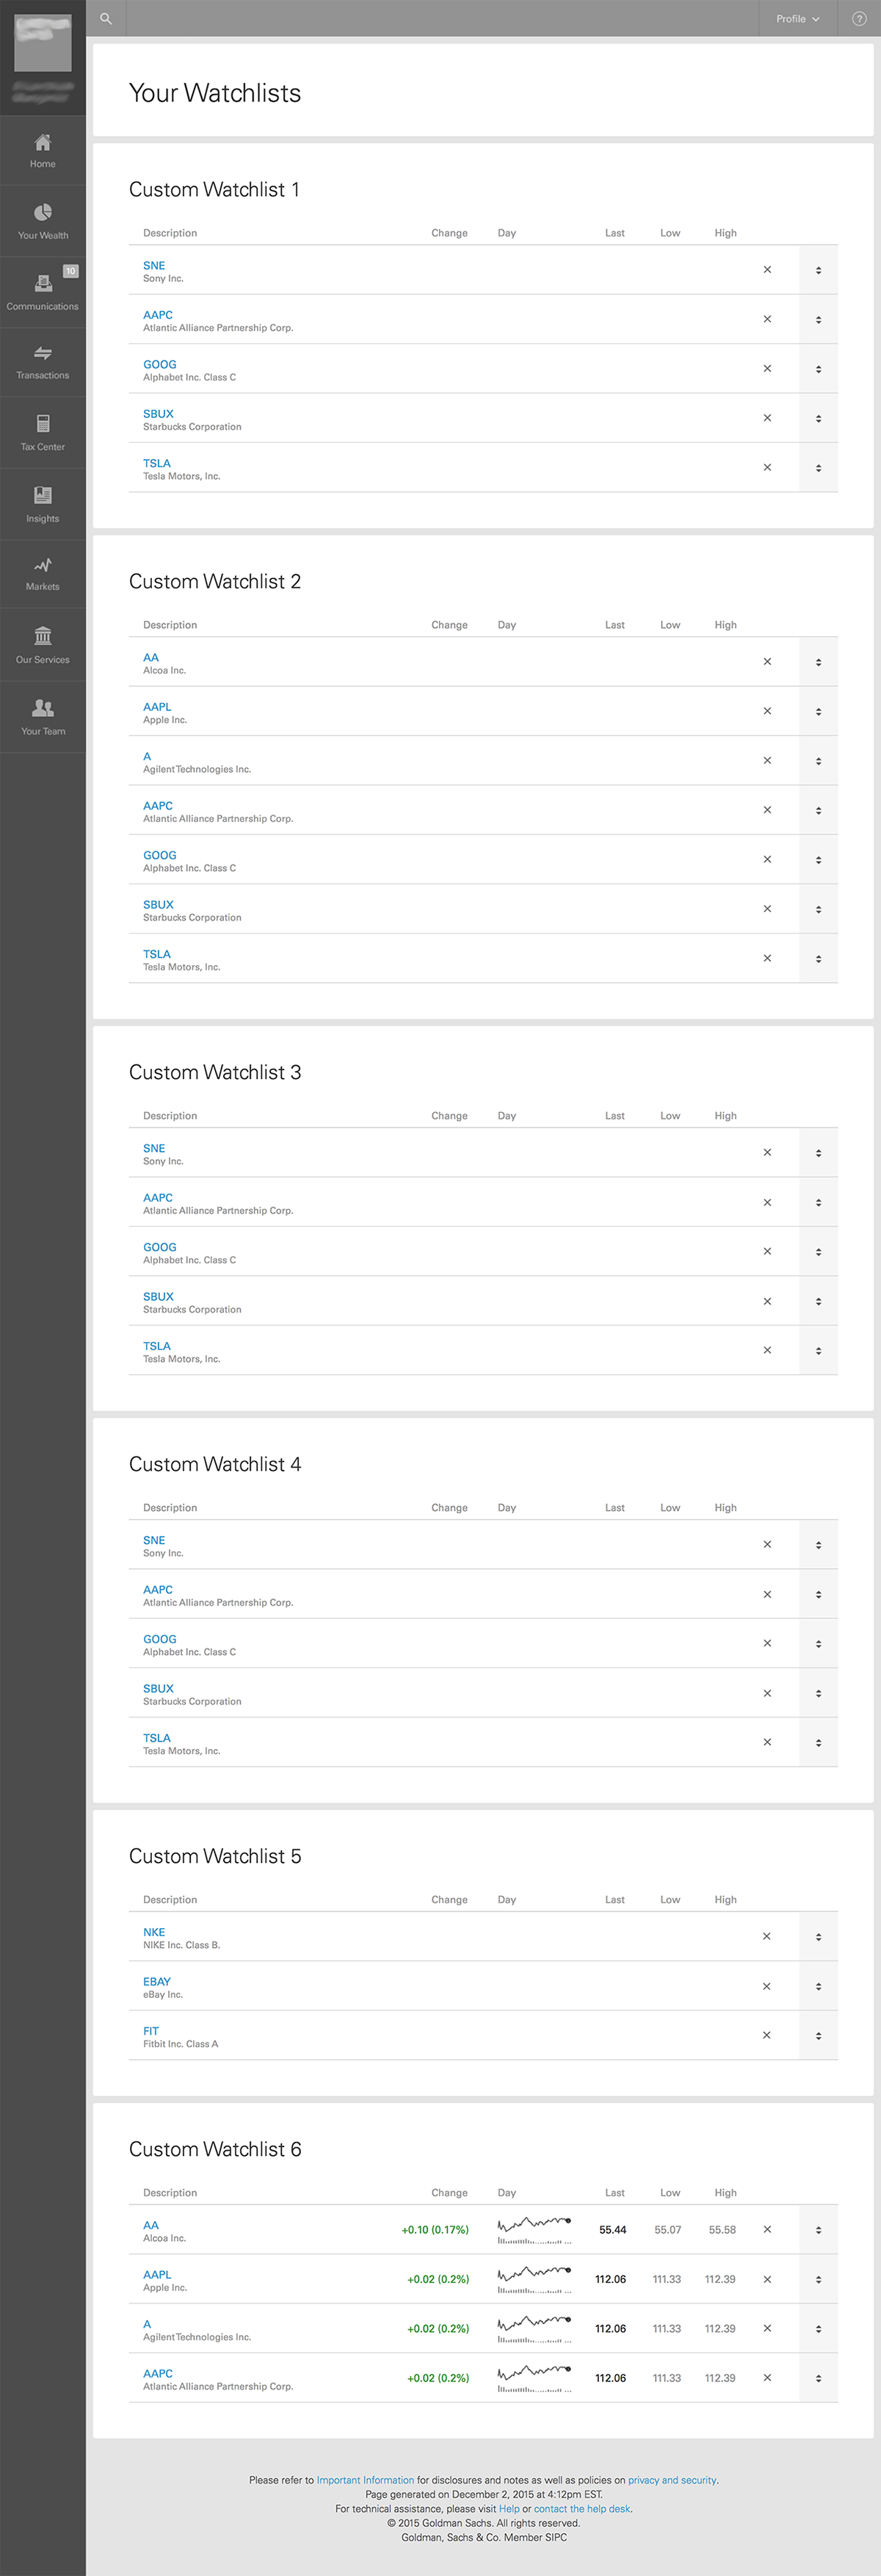
Task: Click reorder arrows for SNE in Watchlist 1
Action: click(x=818, y=270)
